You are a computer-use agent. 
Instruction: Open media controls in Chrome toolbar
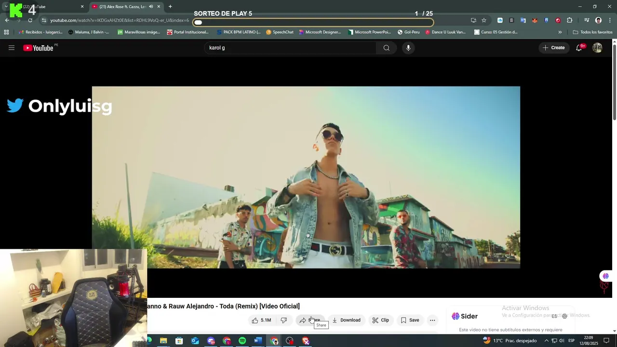(587, 20)
